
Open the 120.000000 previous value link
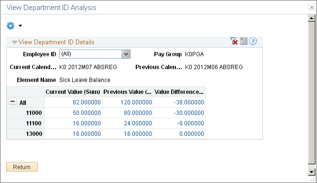click(136, 102)
